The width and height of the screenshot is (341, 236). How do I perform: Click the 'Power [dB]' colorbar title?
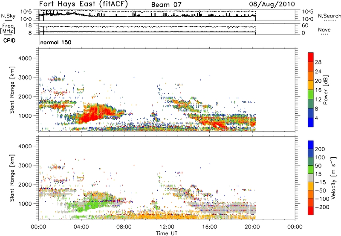[x=326, y=90]
